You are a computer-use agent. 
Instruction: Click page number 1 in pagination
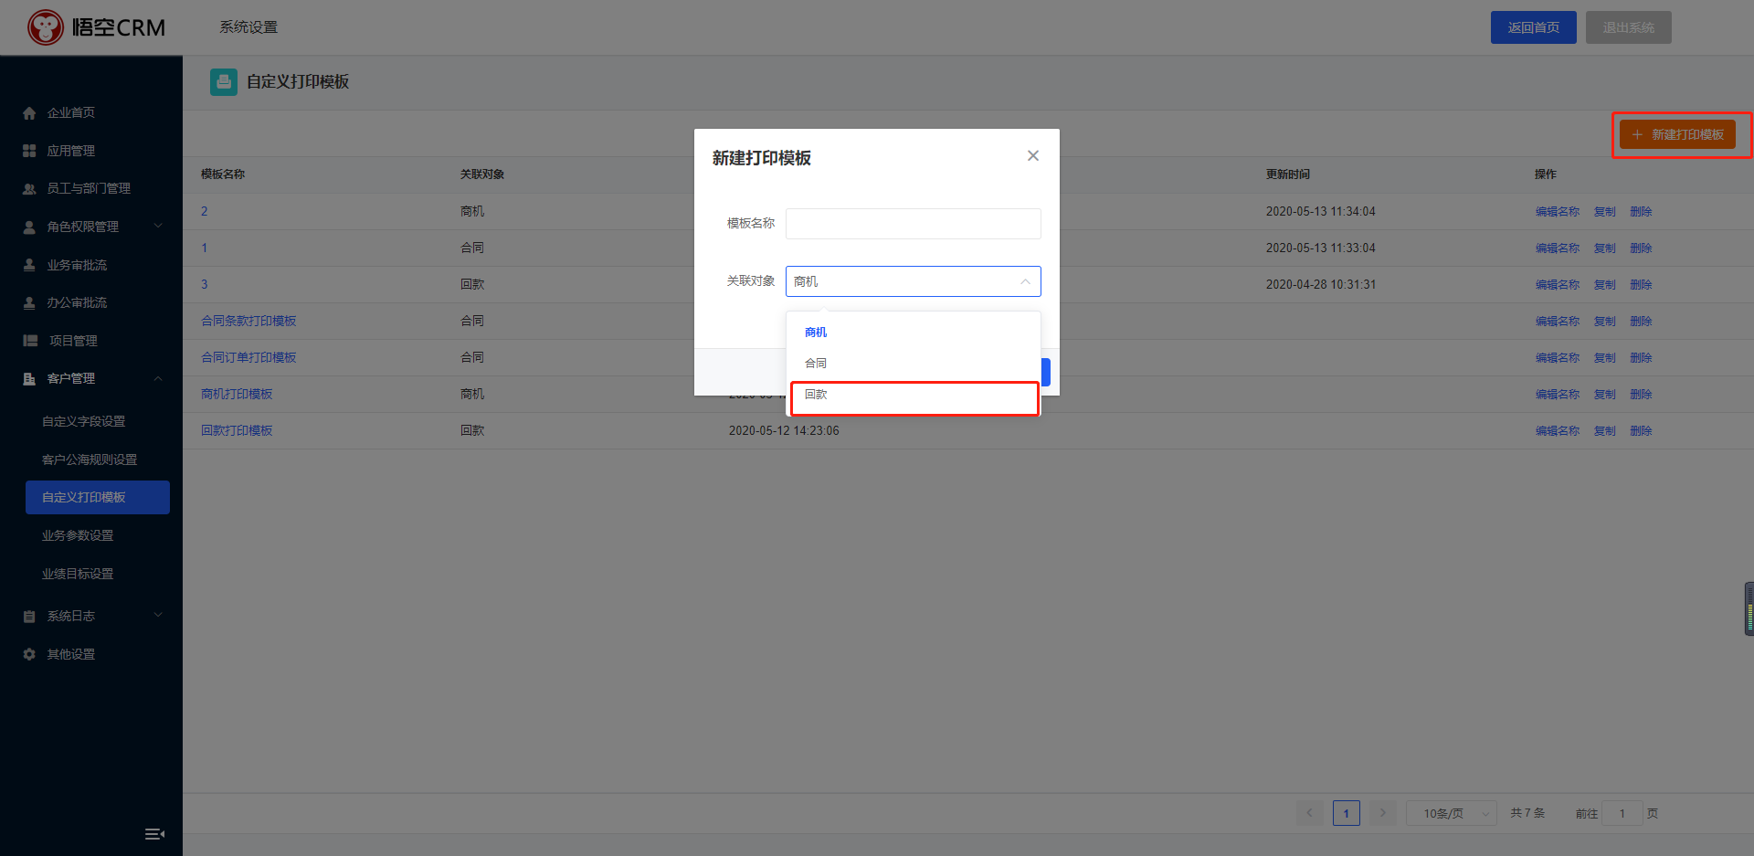(x=1347, y=813)
